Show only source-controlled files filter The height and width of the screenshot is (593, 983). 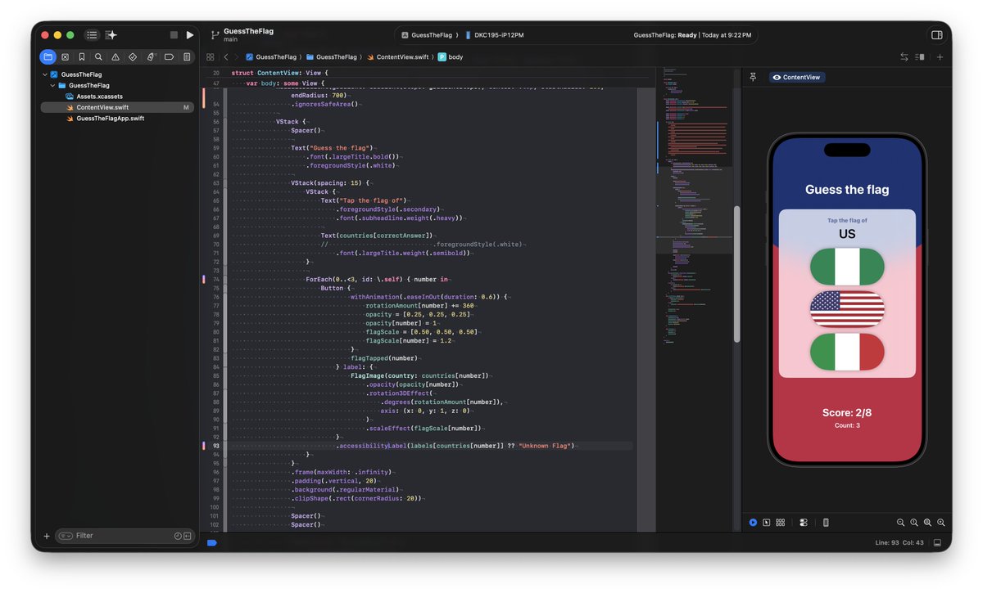click(188, 536)
